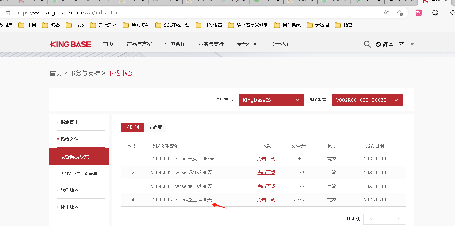This screenshot has width=455, height=226.
Task: Open the 大数据 bookmark folder
Action: (318, 25)
